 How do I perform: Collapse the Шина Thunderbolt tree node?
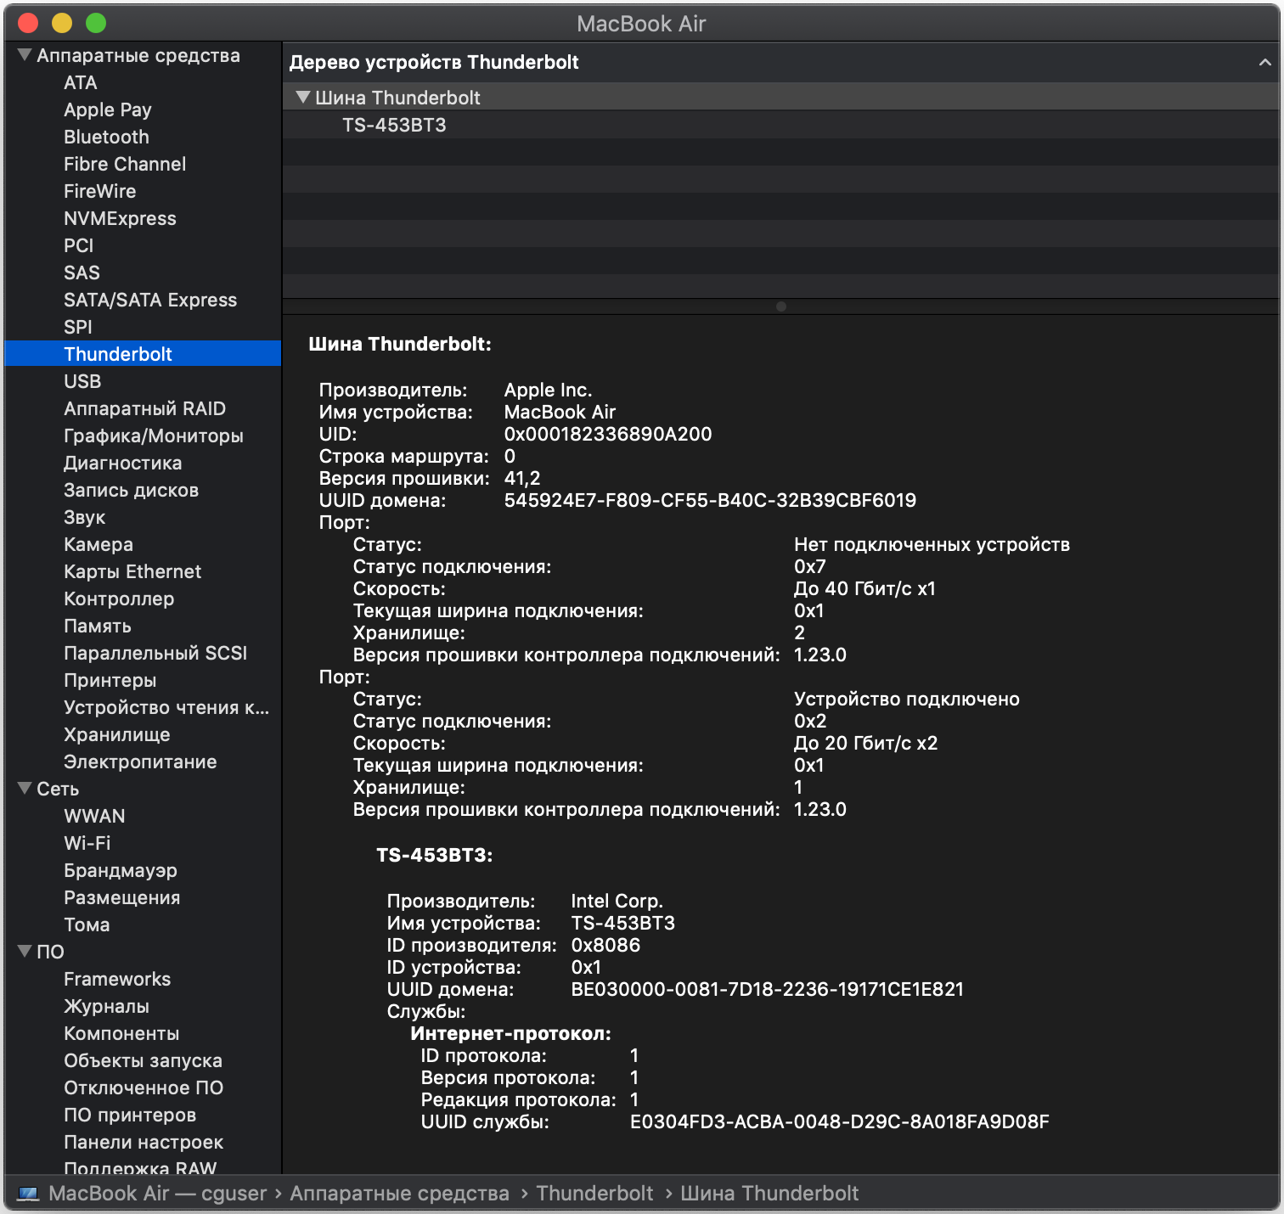[302, 98]
